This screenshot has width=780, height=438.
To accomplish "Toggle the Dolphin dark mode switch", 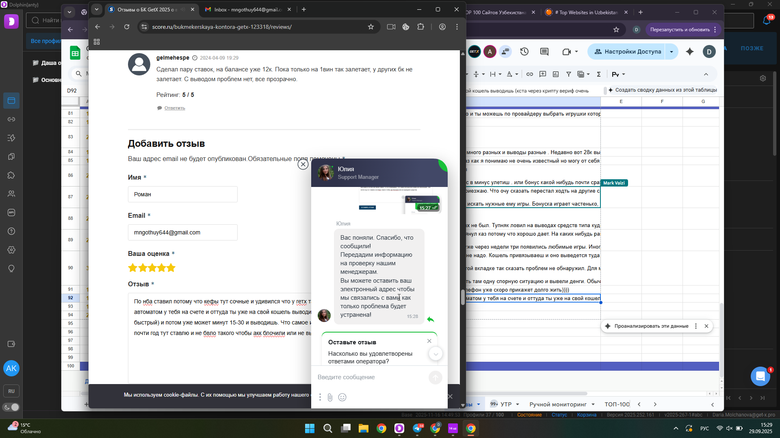I will click(x=11, y=407).
